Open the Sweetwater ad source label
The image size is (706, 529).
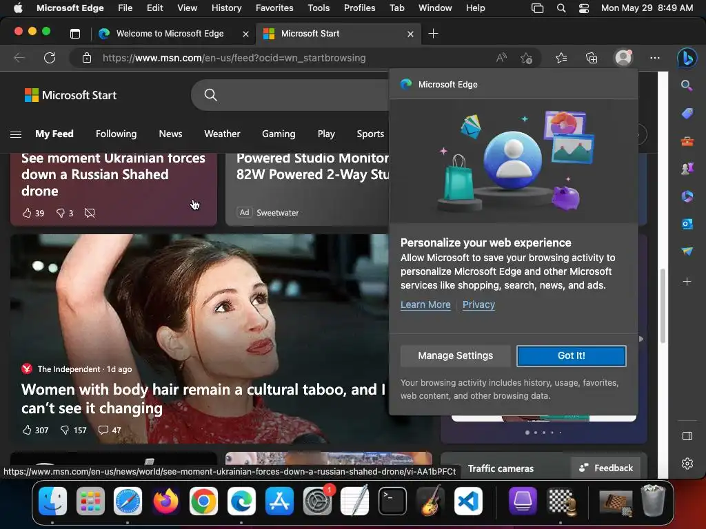(x=277, y=213)
